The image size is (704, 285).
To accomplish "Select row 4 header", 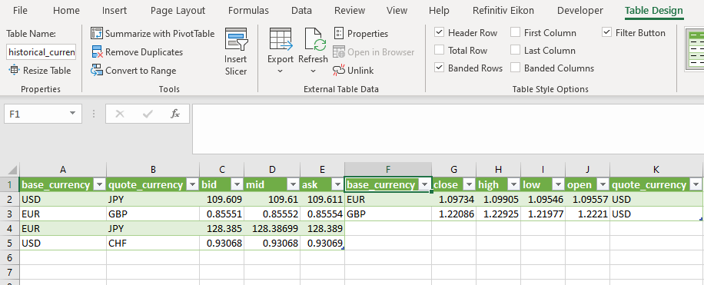I will coord(9,228).
